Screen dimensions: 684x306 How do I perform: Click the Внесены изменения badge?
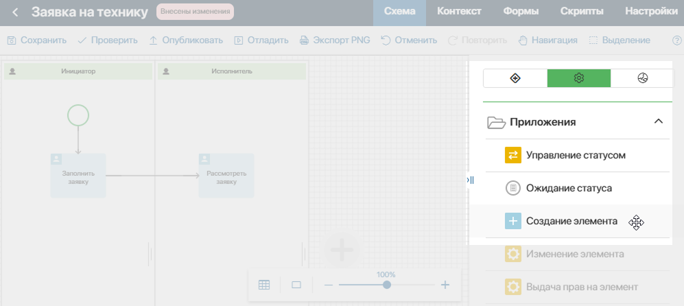pyautogui.click(x=195, y=12)
